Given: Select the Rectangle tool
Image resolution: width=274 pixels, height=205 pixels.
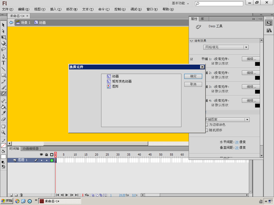Looking at the screenshot, I should pos(3,75).
